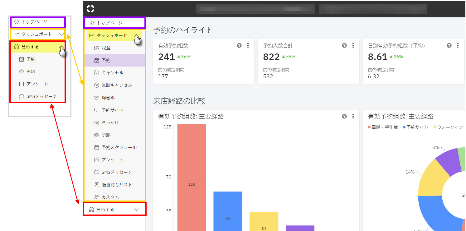The image size is (466, 231).
Task: Click the 予測 eye icon
Action: click(x=97, y=135)
